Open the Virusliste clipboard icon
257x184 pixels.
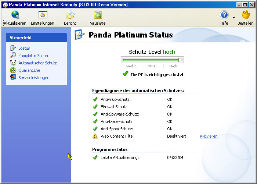click(x=98, y=15)
